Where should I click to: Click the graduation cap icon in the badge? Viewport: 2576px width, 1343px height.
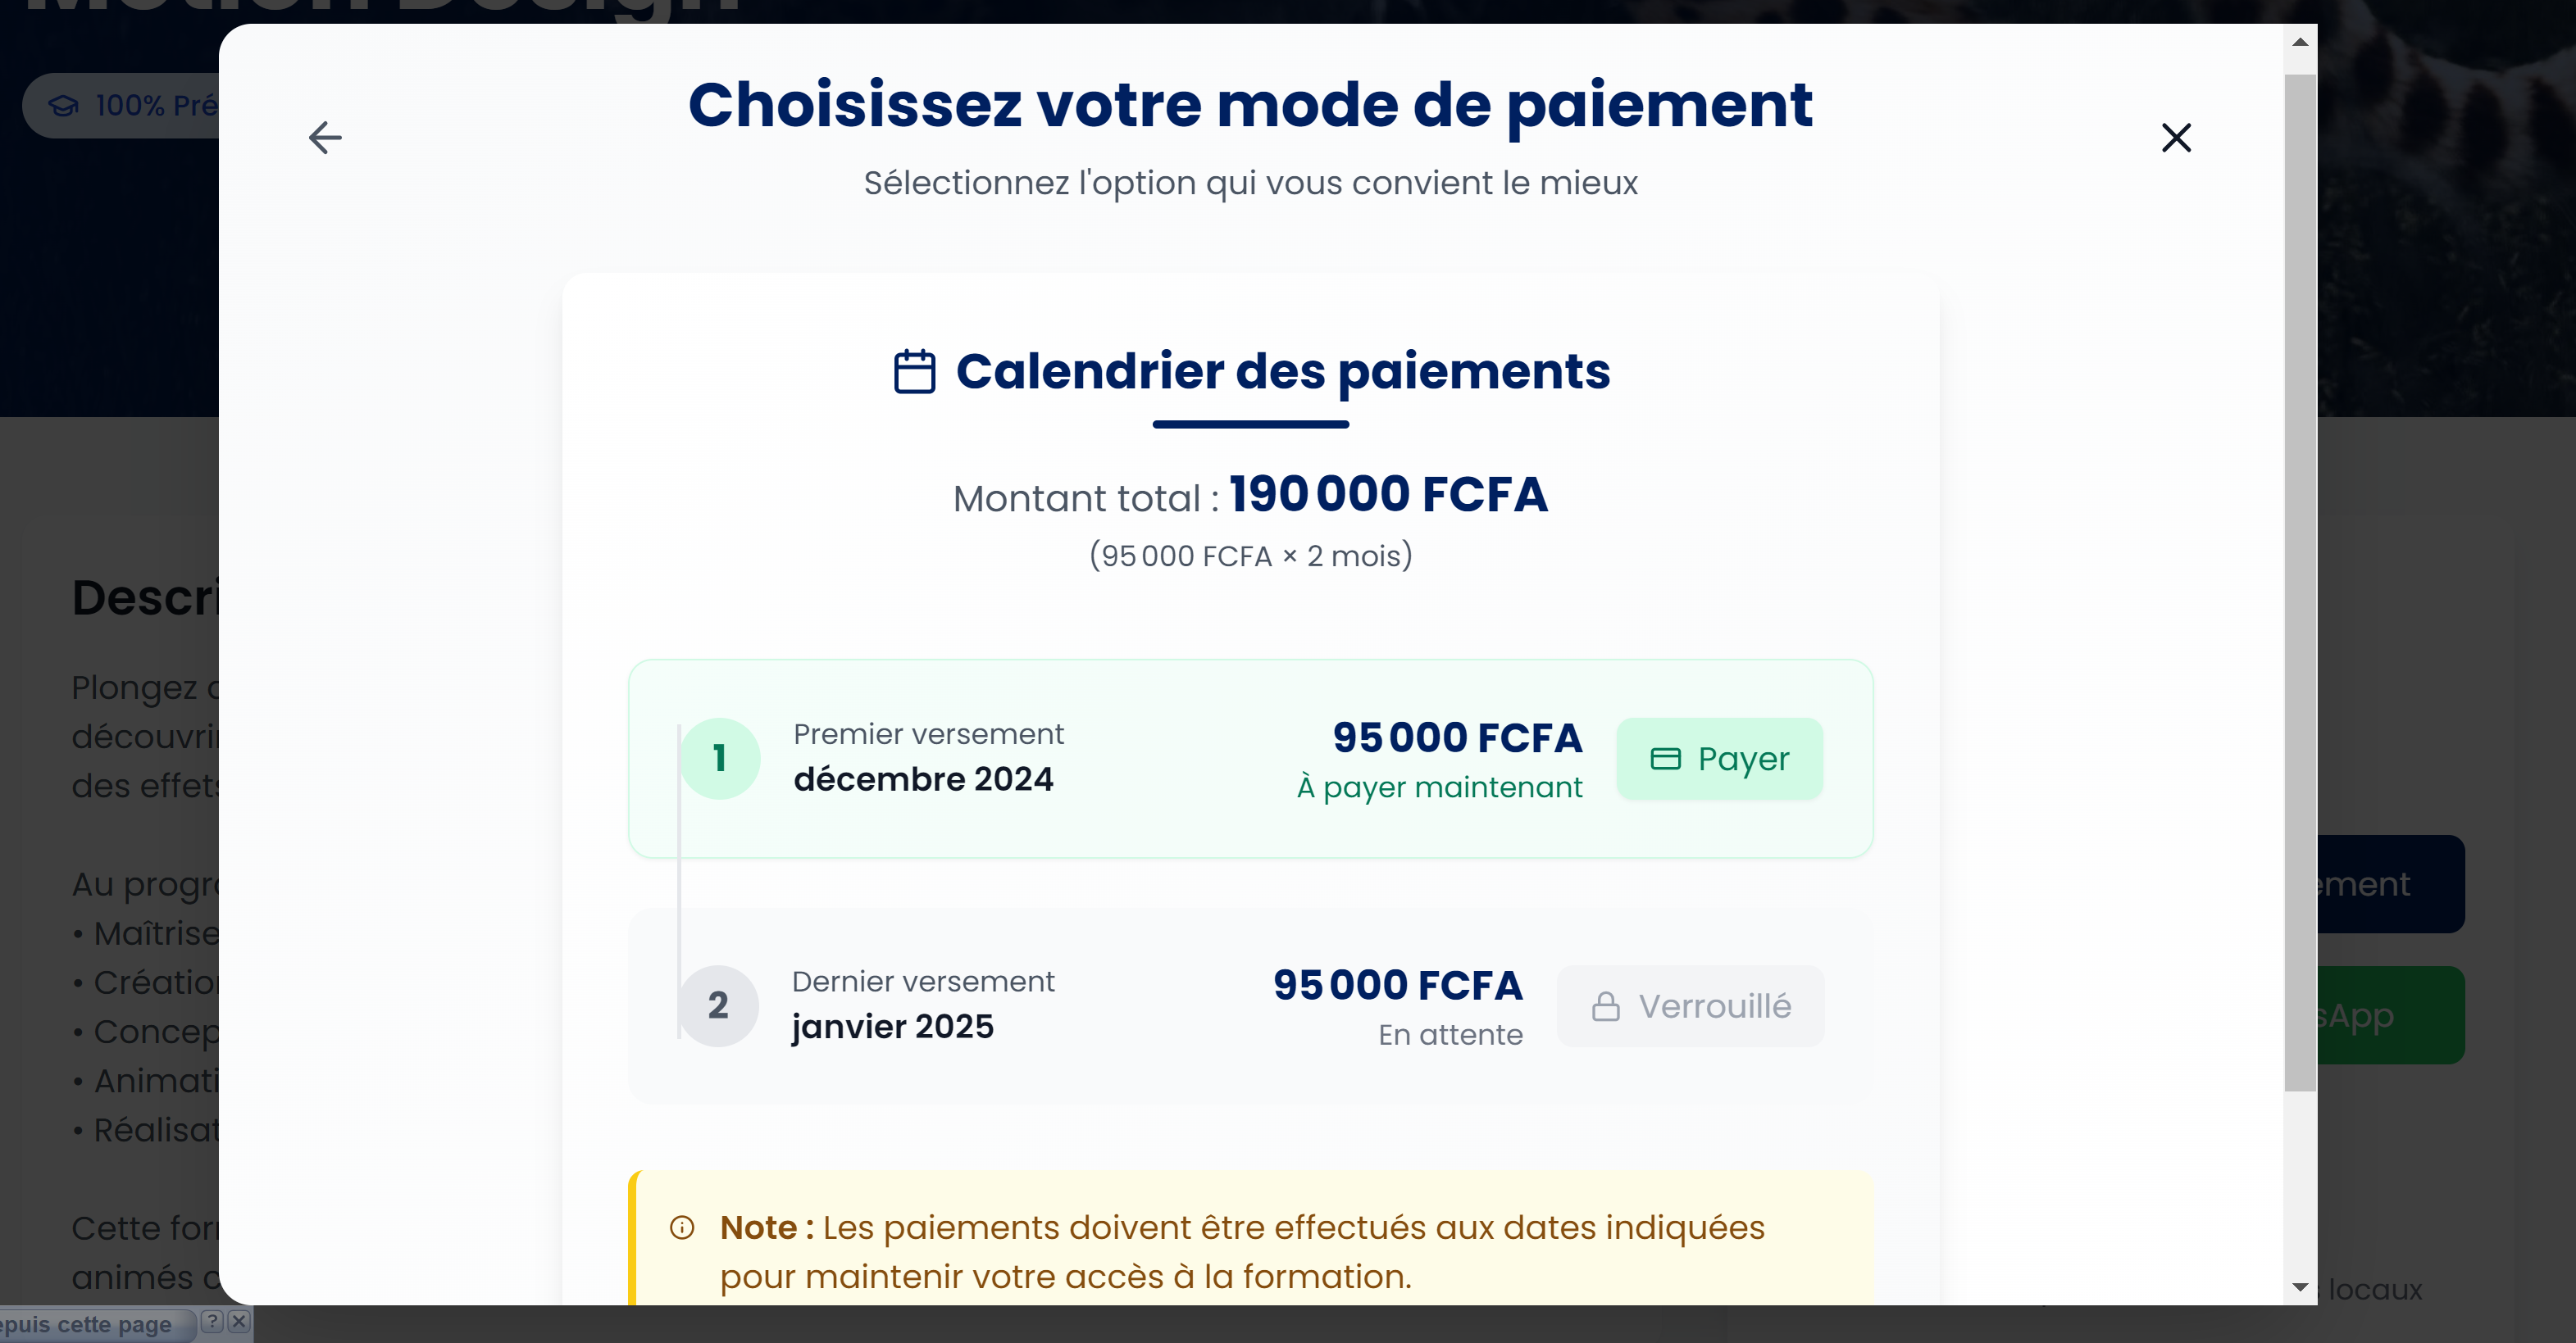click(x=64, y=106)
